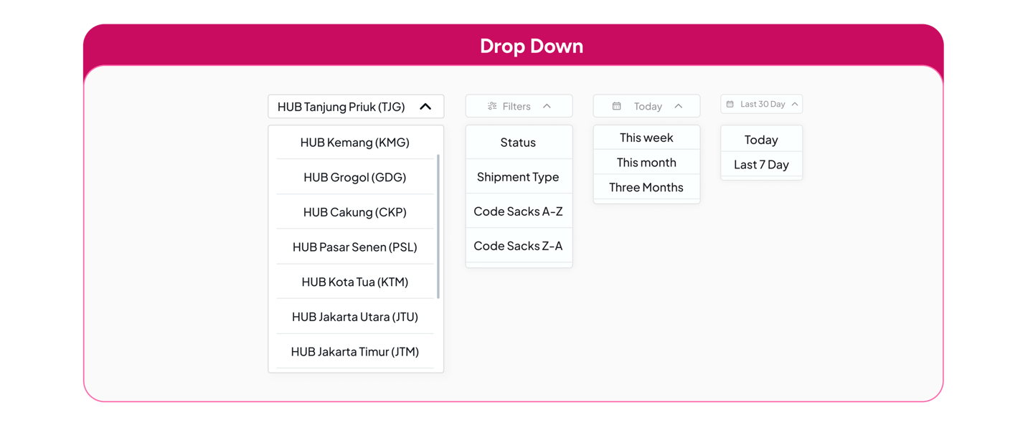Open the Last 30 Day dropdown label

point(763,104)
